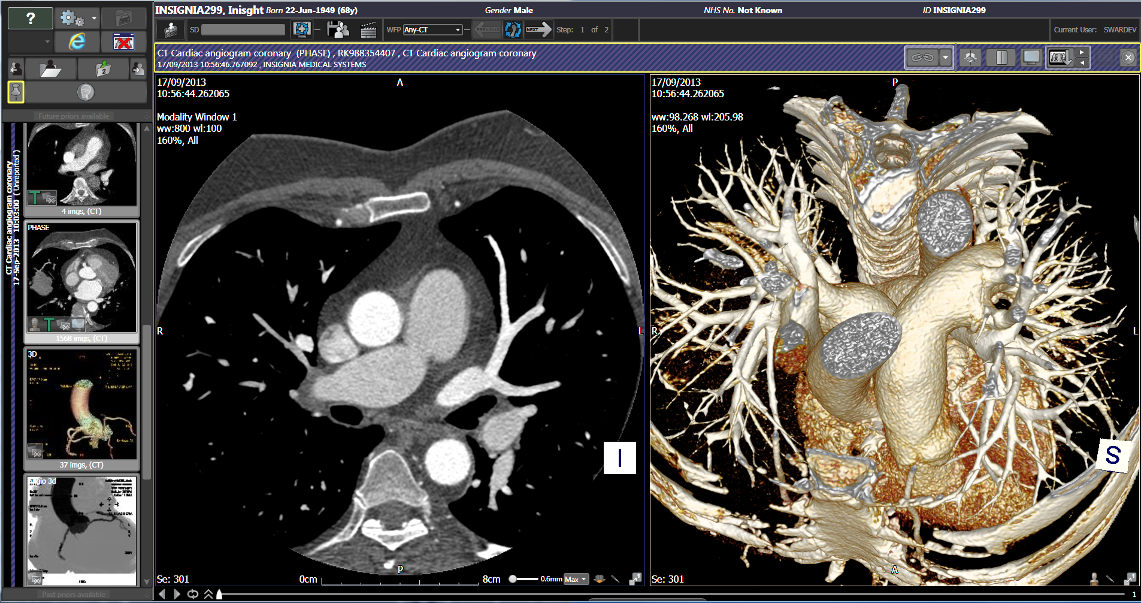Toggle the chain link synchronization icon
This screenshot has height=603, width=1141.
(x=923, y=57)
